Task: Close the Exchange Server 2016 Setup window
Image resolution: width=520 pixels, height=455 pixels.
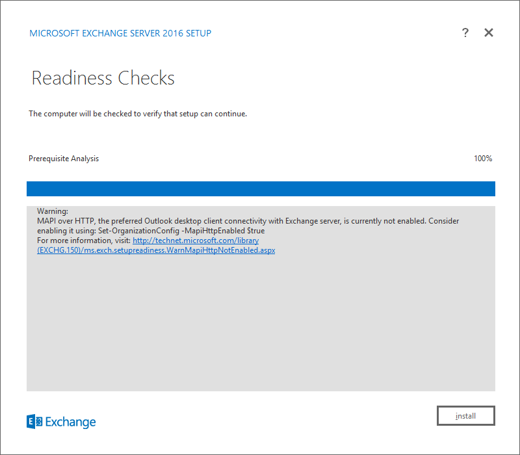Action: (489, 33)
